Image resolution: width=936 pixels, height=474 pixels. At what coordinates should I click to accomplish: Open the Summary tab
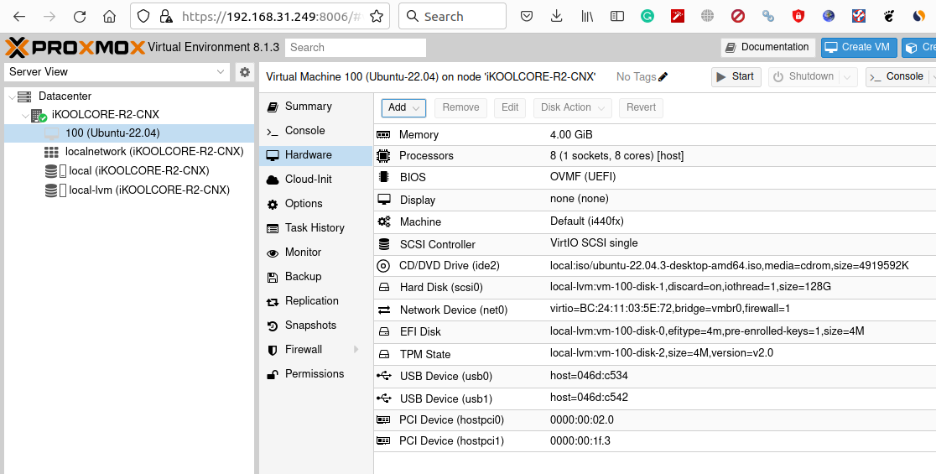tap(316, 107)
